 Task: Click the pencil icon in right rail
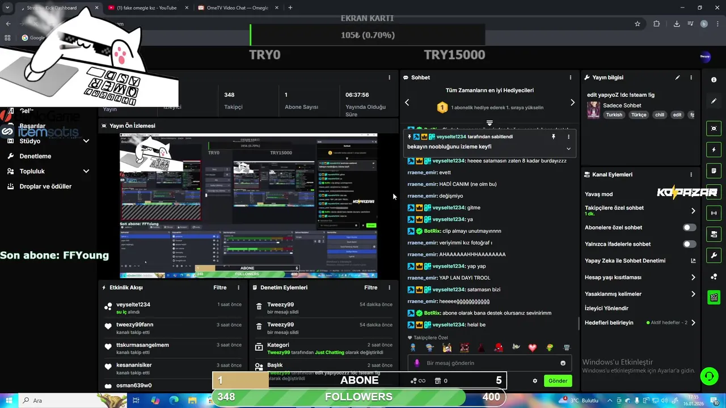tap(714, 101)
